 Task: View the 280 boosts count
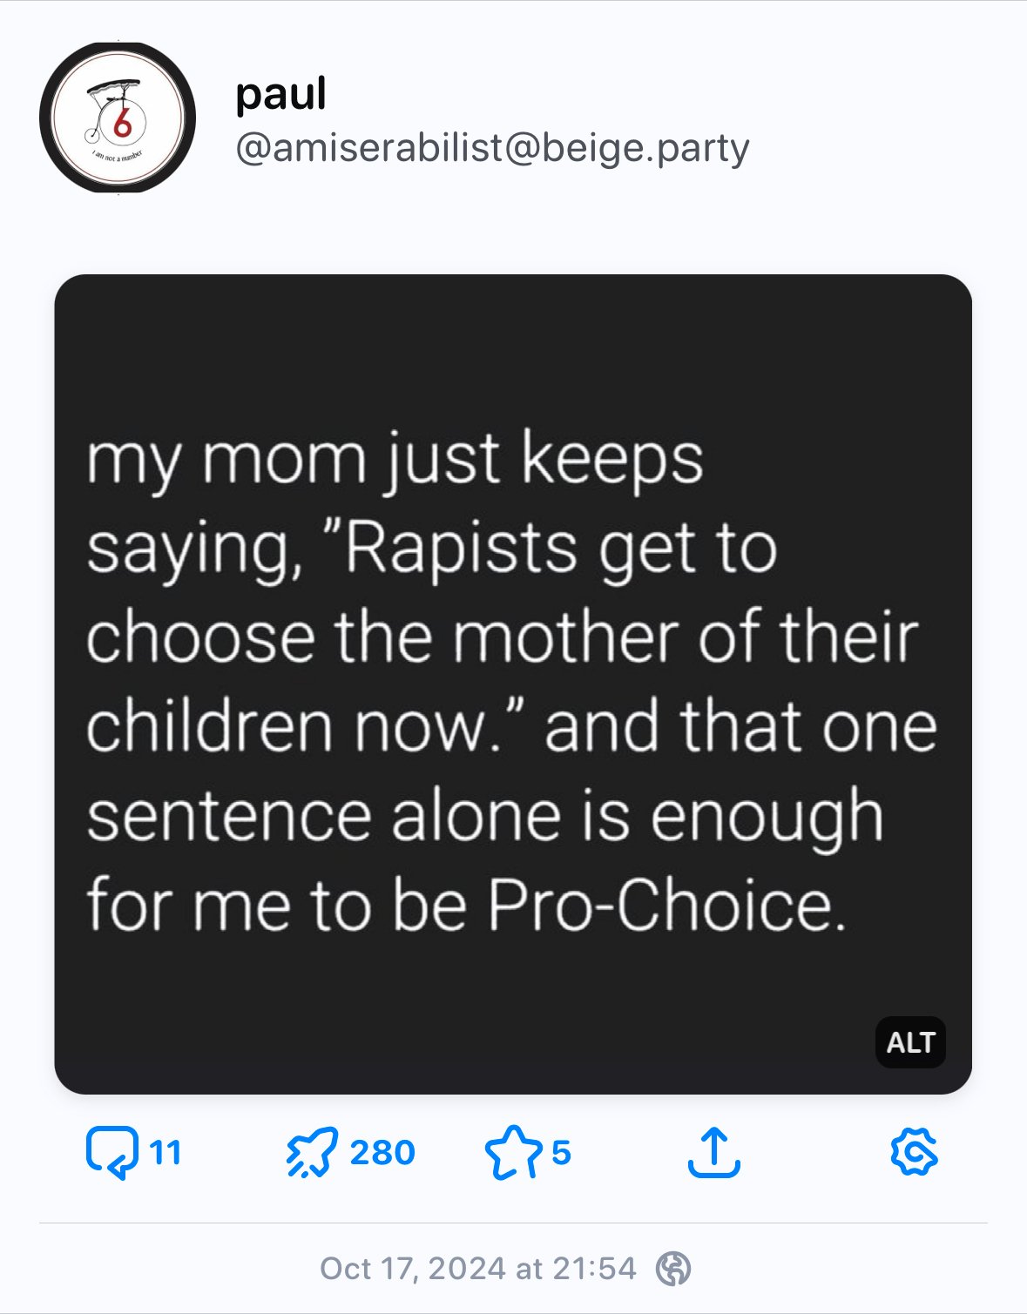382,1152
